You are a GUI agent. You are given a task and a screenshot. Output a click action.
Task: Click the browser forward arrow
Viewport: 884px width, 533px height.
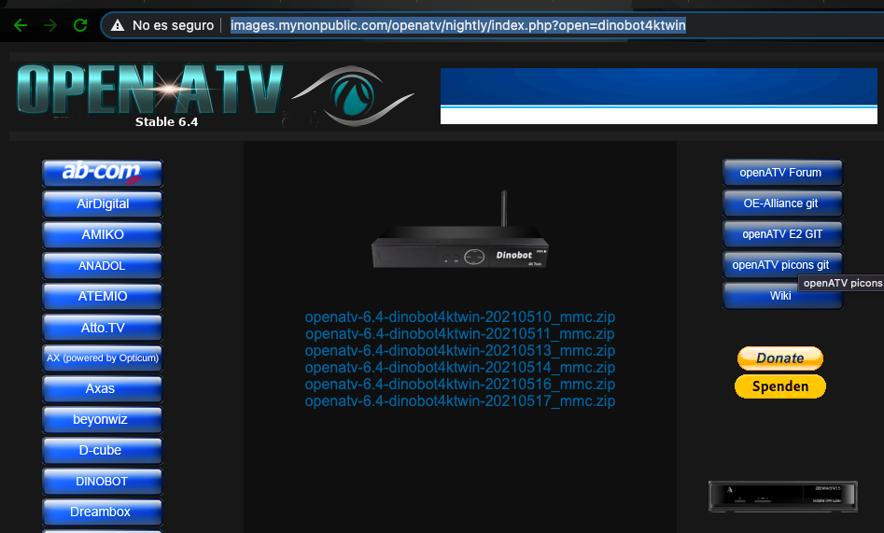click(49, 25)
